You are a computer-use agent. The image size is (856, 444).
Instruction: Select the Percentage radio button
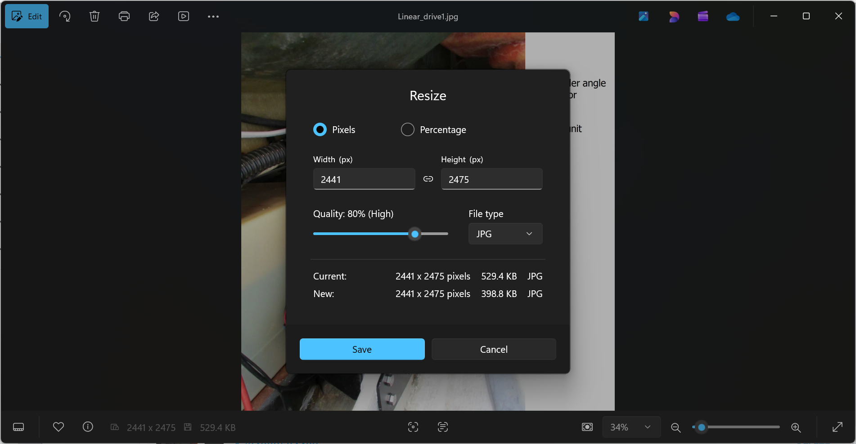[408, 129]
